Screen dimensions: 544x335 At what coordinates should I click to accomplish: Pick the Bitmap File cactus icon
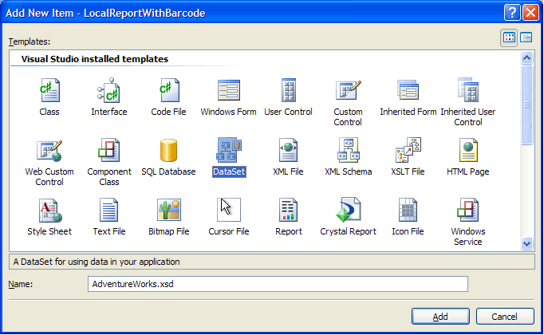pos(169,210)
